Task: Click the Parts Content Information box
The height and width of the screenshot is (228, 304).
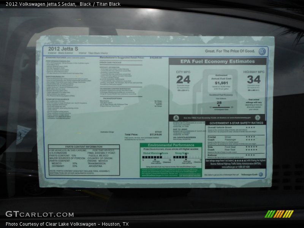Action: (x=84, y=160)
